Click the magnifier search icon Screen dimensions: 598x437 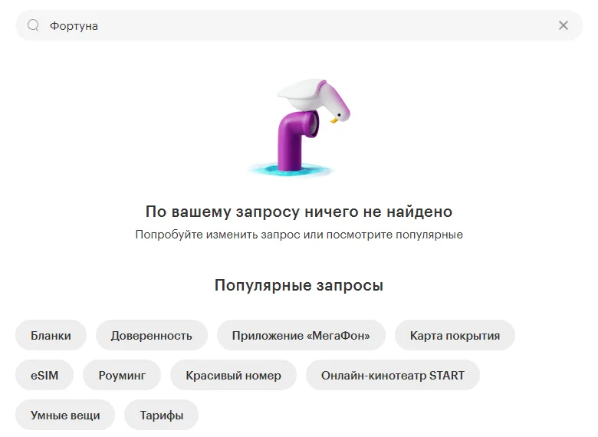pyautogui.click(x=33, y=25)
